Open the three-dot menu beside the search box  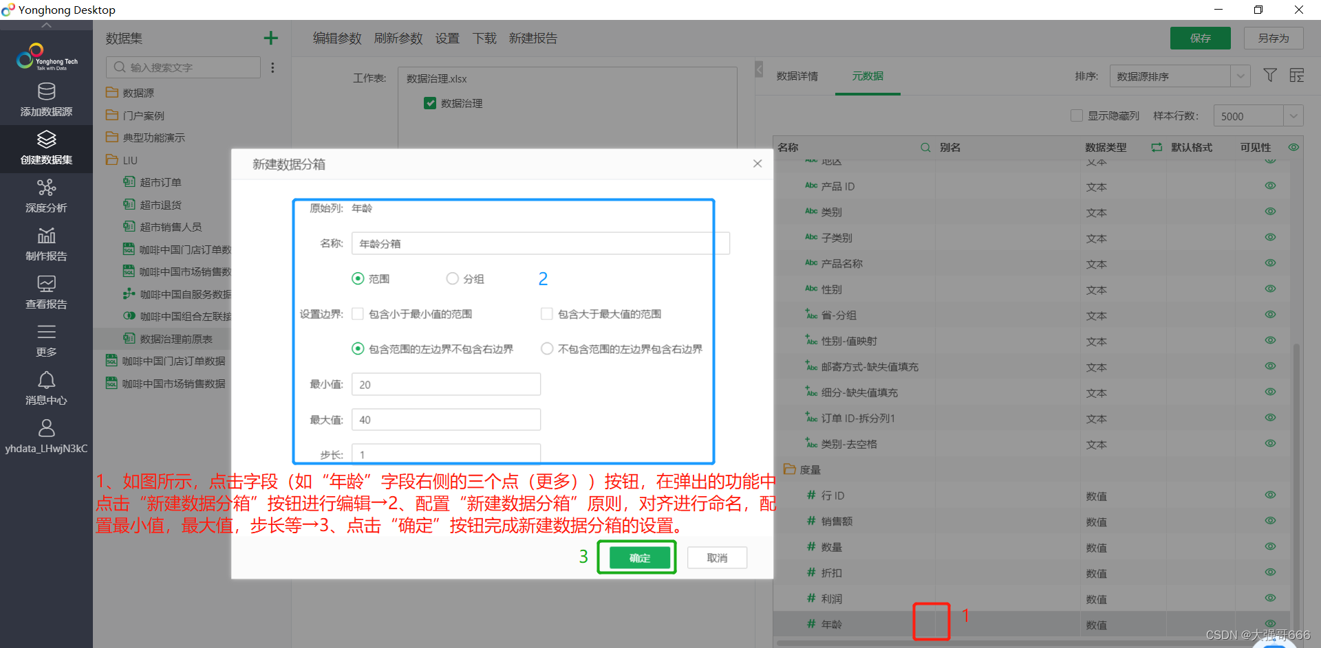pos(273,67)
